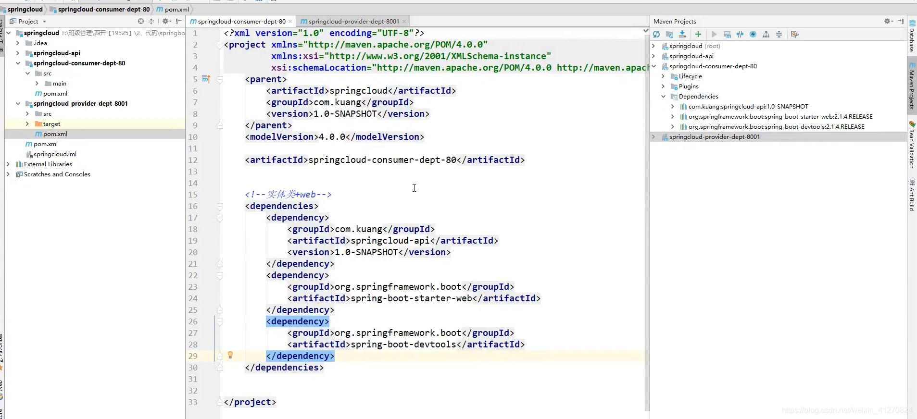Hide the Maven Projects panel

click(901, 21)
